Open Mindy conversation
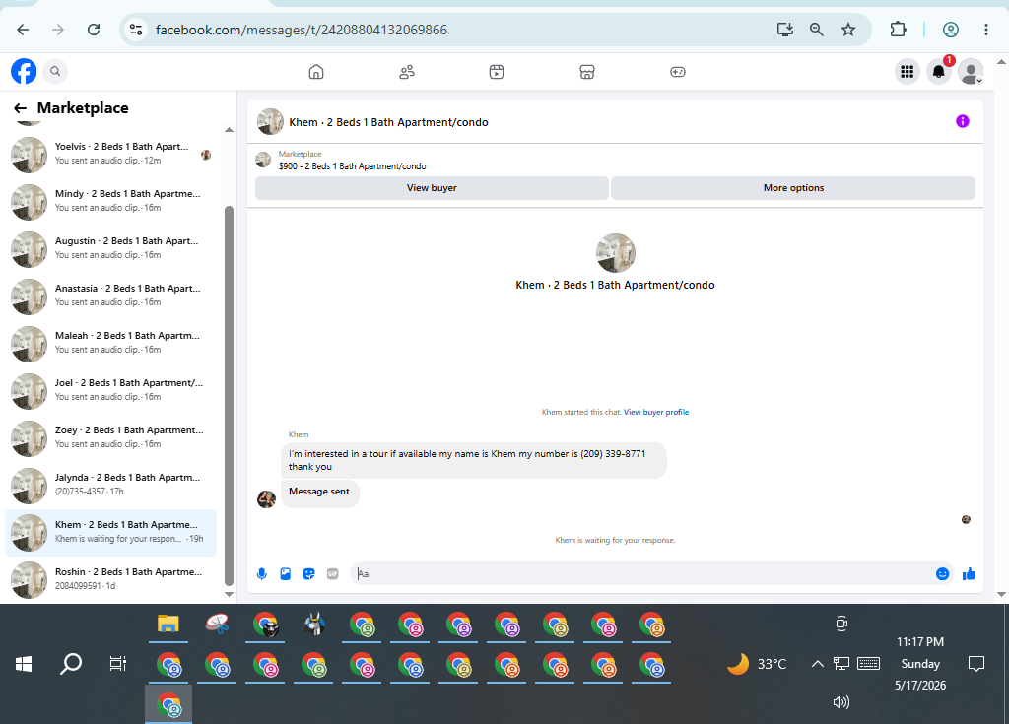The height and width of the screenshot is (724, 1009). (x=110, y=202)
